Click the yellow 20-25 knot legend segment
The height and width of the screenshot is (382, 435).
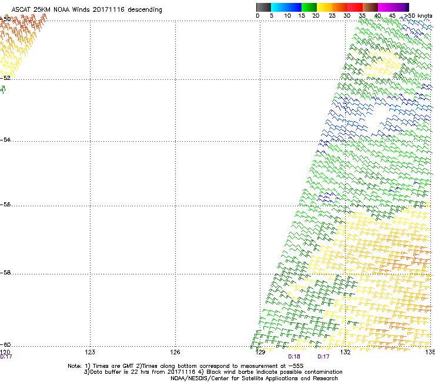coord(324,7)
